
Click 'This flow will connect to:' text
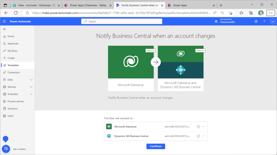118,118
